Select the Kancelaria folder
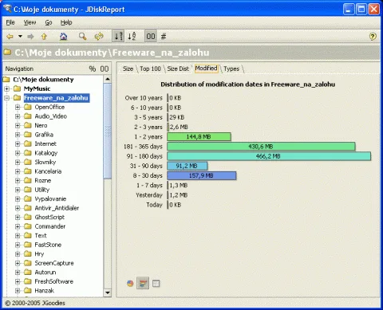 pyautogui.click(x=48, y=171)
